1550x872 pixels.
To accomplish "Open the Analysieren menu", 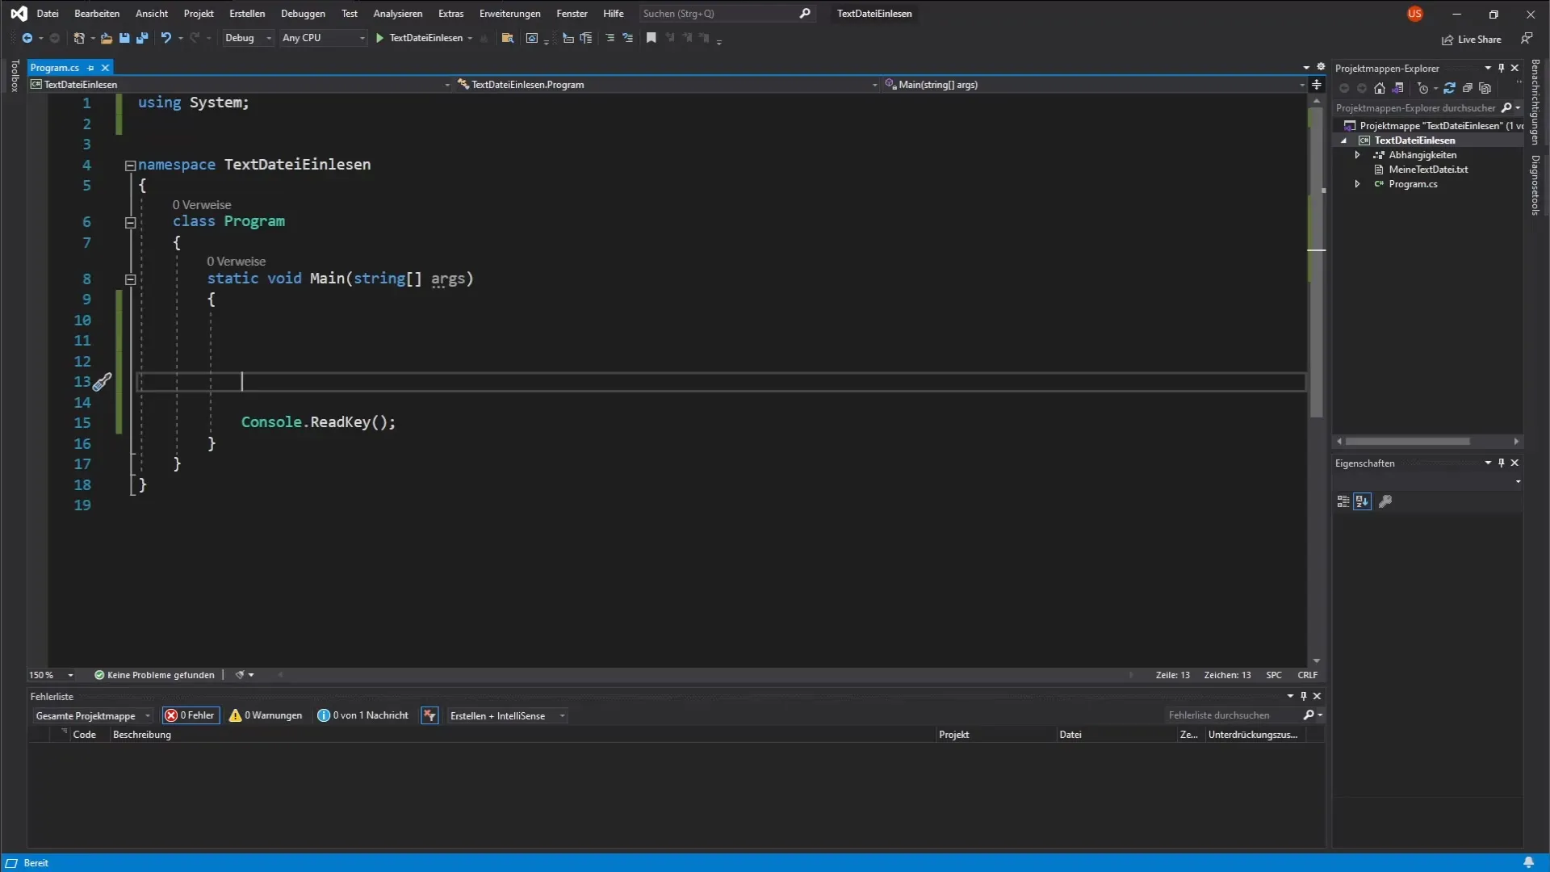I will pyautogui.click(x=397, y=14).
